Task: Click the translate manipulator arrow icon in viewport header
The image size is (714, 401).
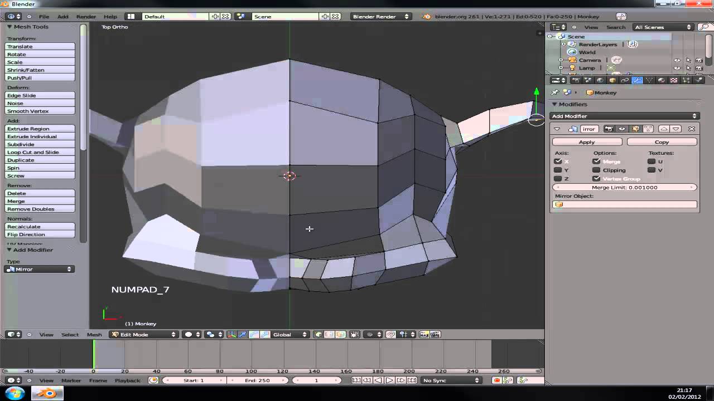Action: [242, 334]
